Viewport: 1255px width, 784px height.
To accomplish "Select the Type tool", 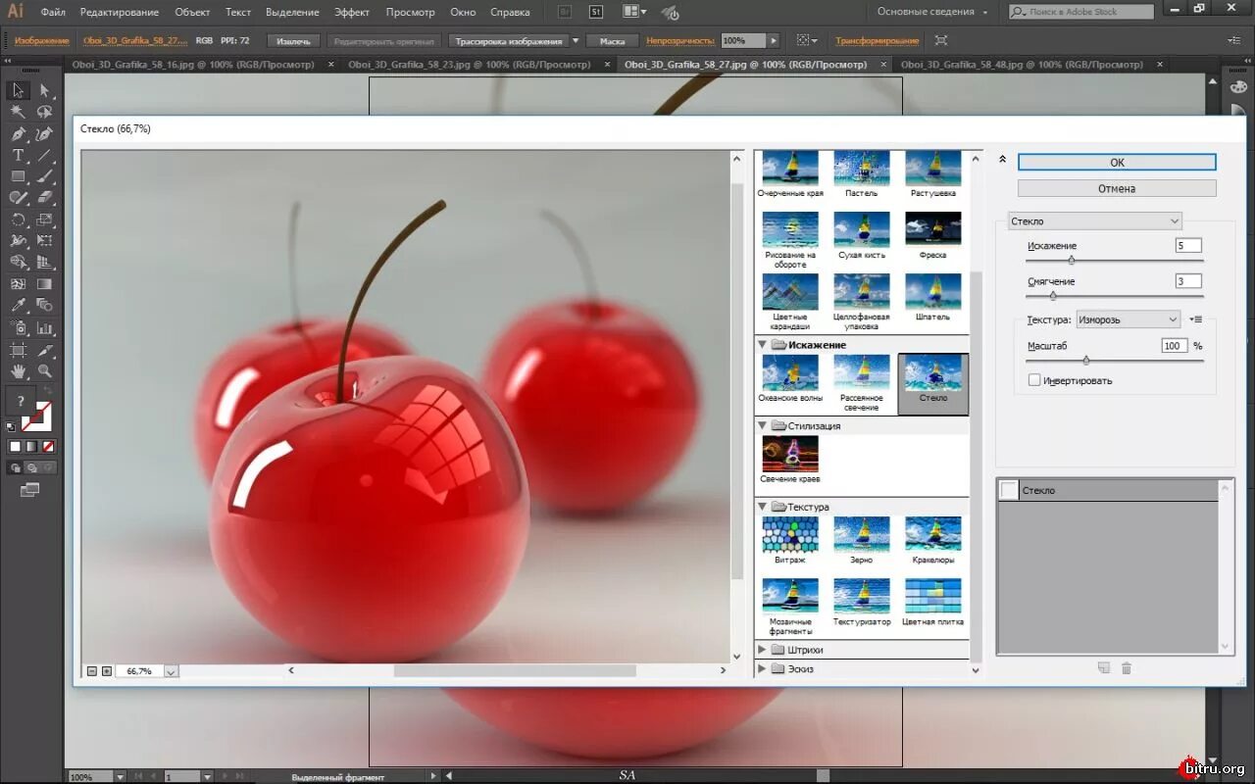I will pos(18,155).
